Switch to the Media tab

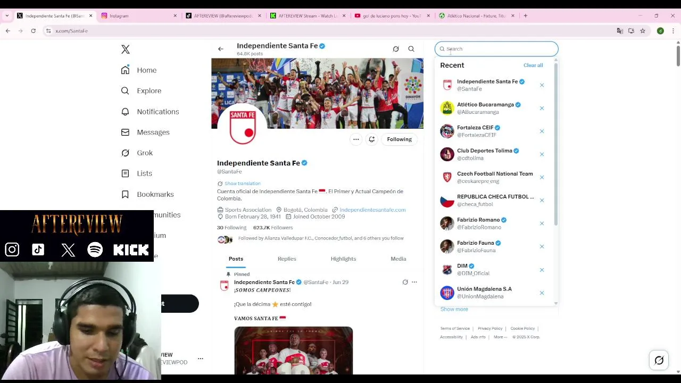[x=398, y=259]
